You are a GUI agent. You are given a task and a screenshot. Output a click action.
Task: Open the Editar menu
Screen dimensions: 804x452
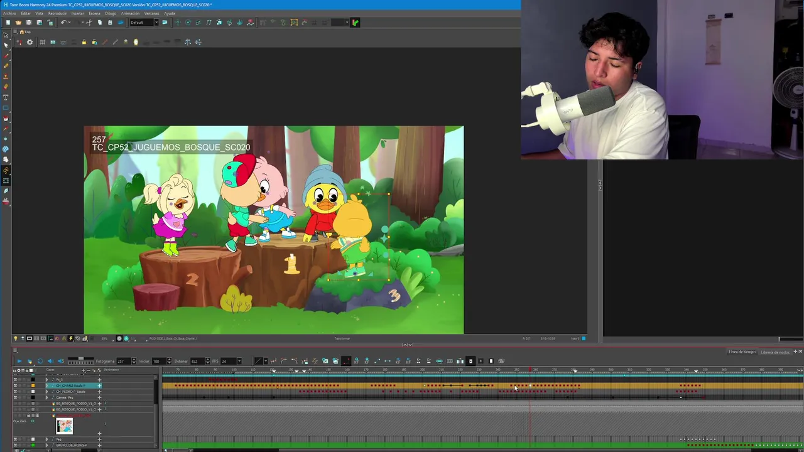(26, 13)
